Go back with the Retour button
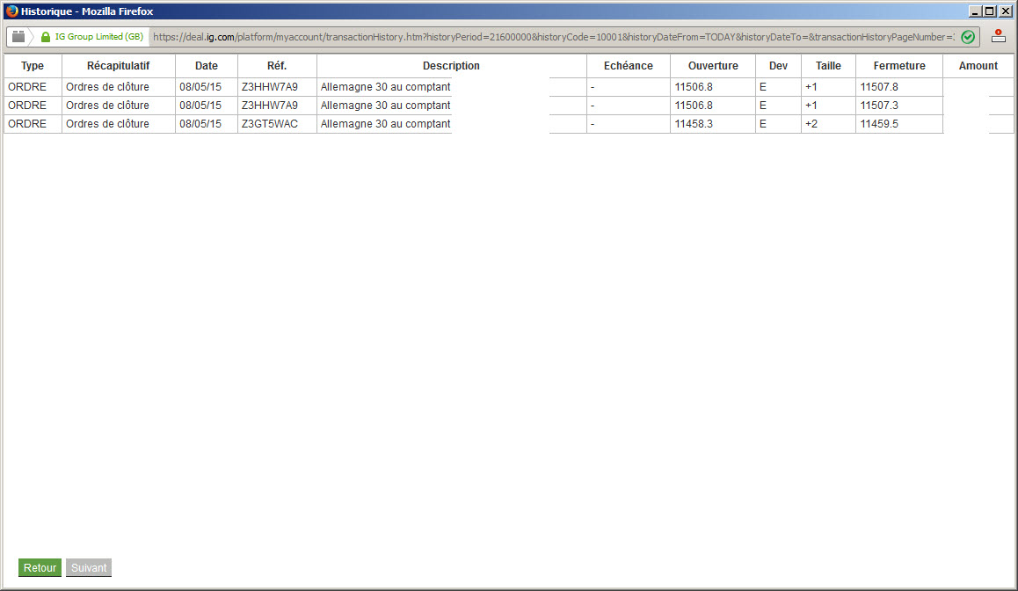 40,567
